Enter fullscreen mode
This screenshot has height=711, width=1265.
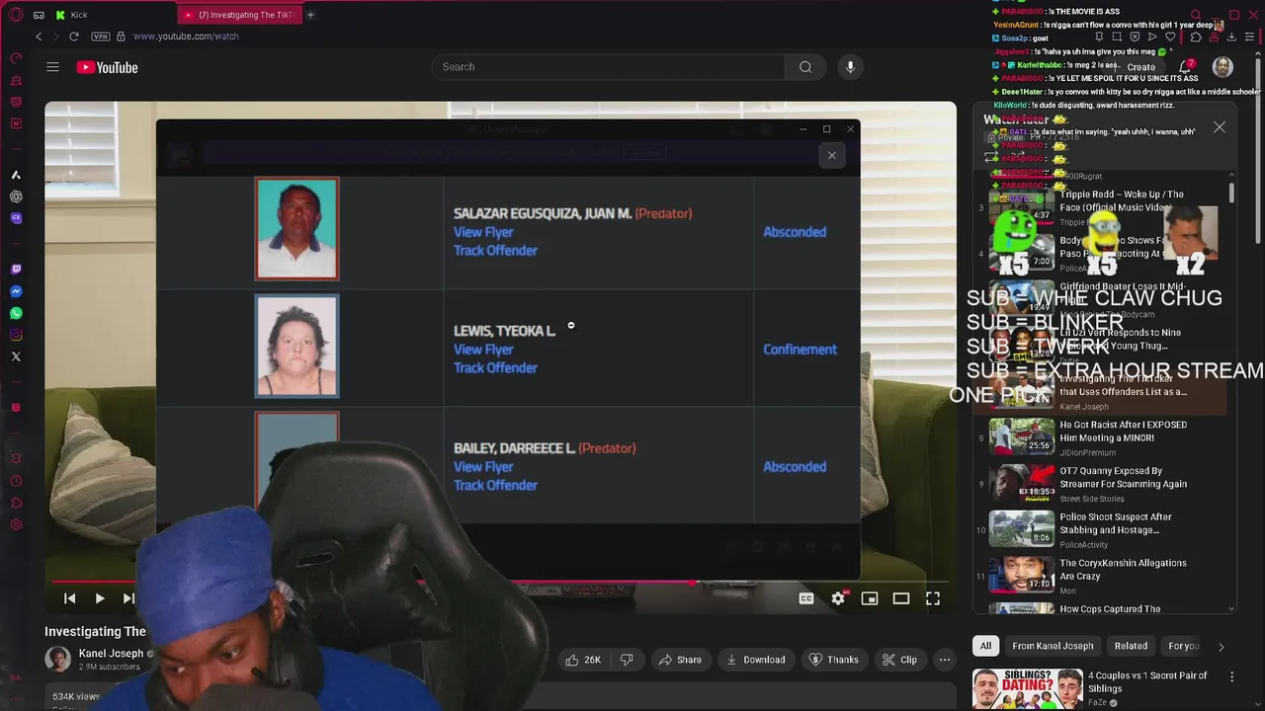pyautogui.click(x=933, y=598)
